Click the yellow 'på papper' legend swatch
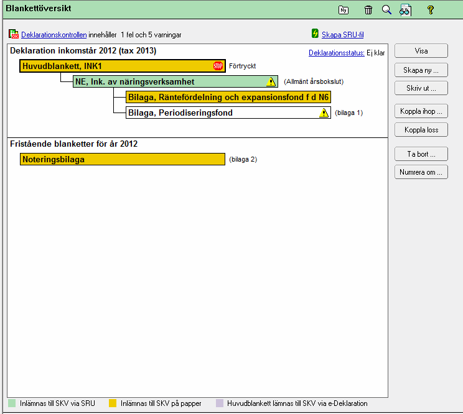This screenshot has height=414, width=463. pos(113,403)
